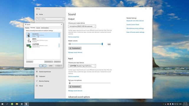Viewport: 189px width, 106px height.
Task: Open Bluetooth and other devices link
Action: 135,21
